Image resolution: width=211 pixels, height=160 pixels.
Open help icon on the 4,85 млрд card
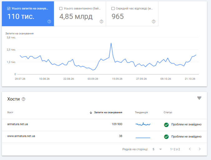click(x=101, y=22)
